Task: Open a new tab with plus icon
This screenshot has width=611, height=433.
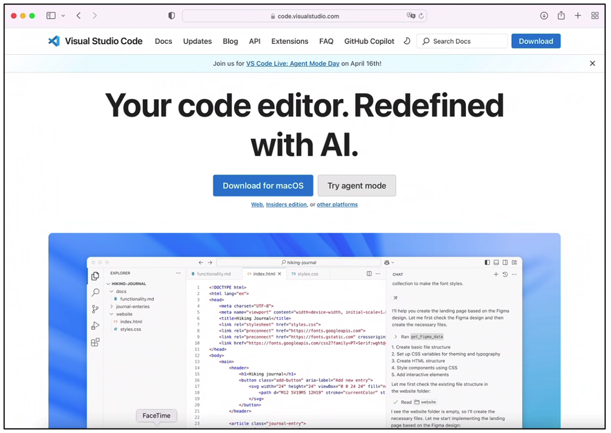Action: [x=578, y=16]
